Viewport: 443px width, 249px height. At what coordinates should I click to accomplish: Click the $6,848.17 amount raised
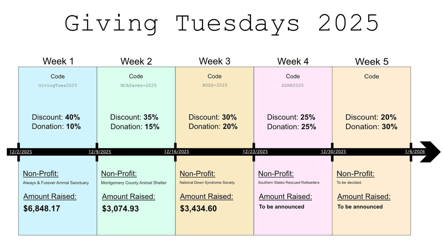[x=42, y=209]
